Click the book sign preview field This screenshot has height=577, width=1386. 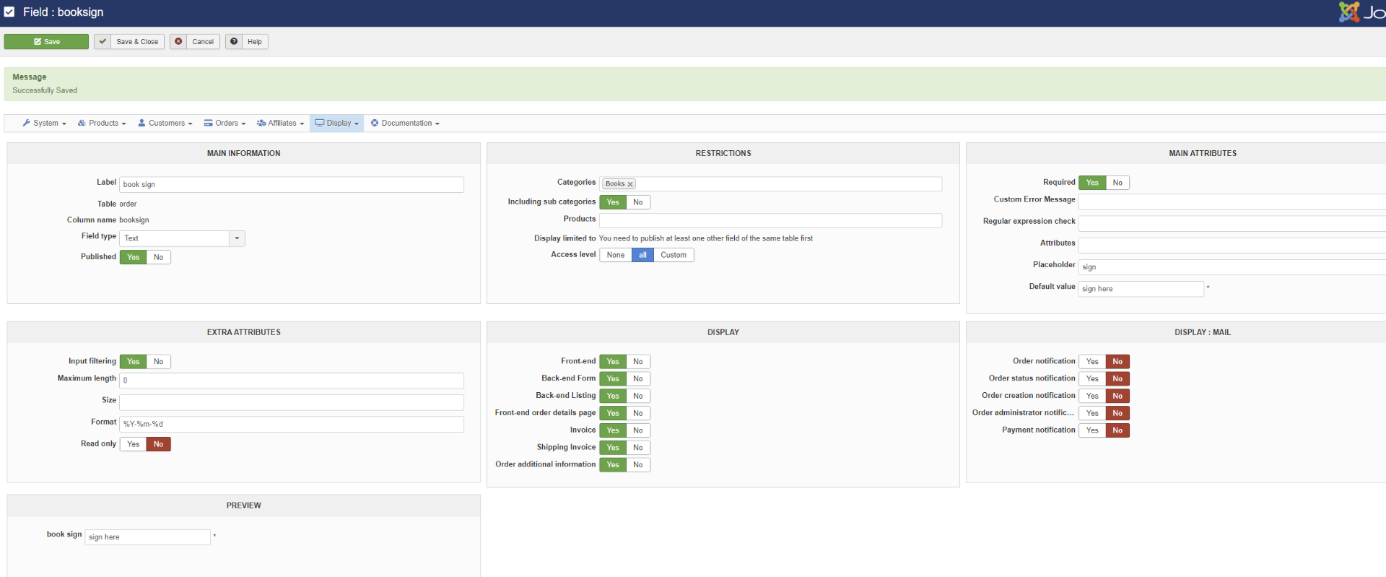(148, 537)
